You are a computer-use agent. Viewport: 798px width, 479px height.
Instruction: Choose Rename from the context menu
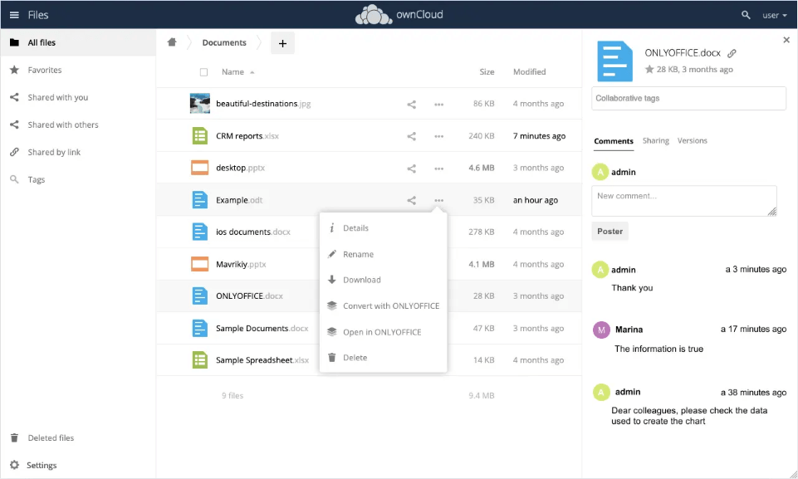point(384,254)
